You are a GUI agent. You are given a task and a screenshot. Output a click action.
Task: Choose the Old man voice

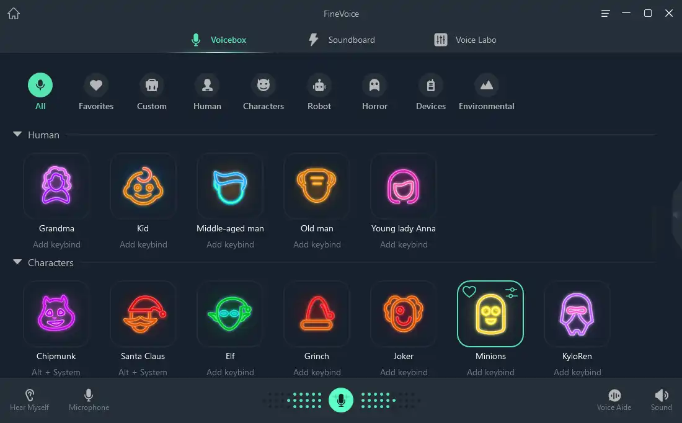tap(317, 186)
